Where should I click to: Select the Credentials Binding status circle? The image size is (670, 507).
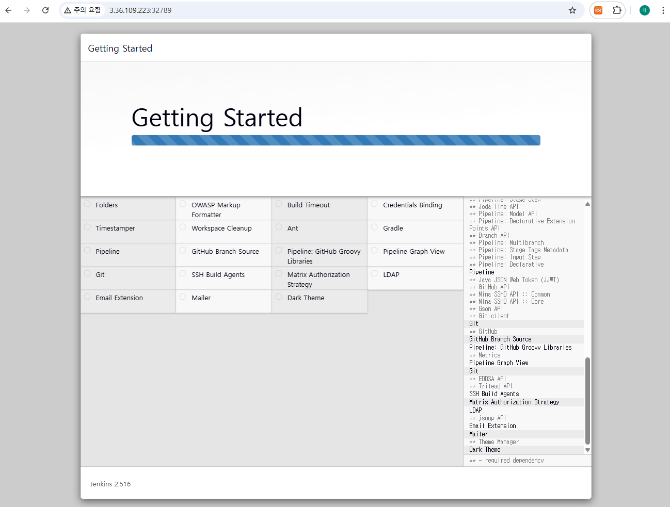pos(374,204)
